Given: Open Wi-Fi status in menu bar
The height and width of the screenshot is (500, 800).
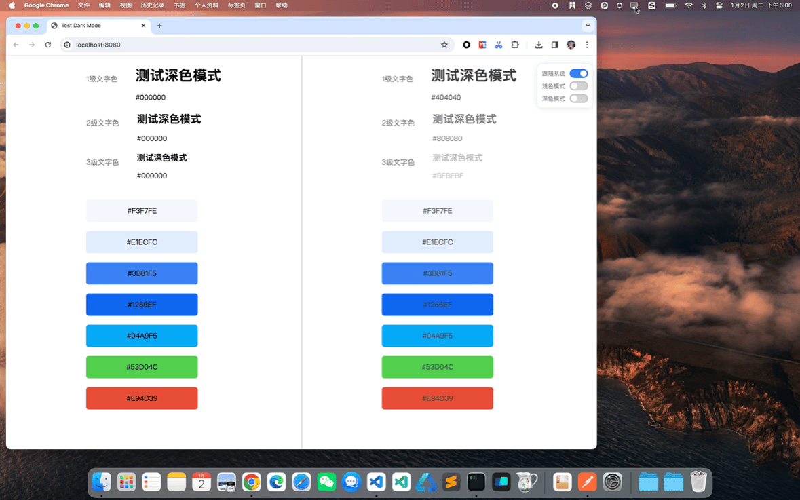Looking at the screenshot, I should tap(689, 5).
